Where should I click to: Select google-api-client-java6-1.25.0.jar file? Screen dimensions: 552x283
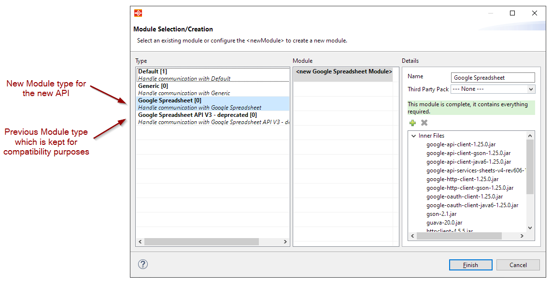click(x=468, y=162)
